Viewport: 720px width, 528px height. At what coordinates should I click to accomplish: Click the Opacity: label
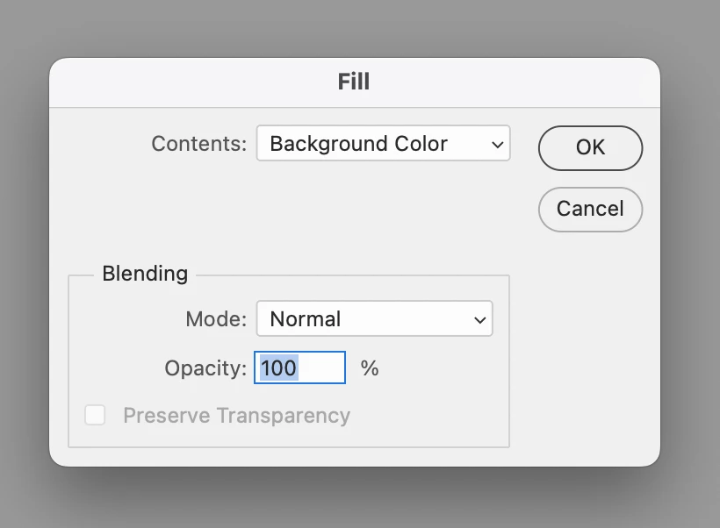point(205,367)
